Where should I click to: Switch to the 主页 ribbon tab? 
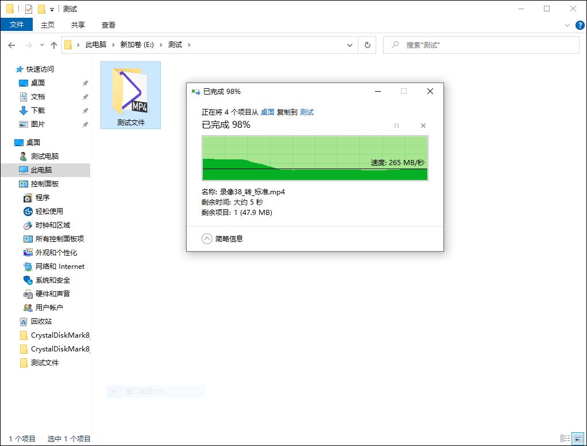click(48, 25)
